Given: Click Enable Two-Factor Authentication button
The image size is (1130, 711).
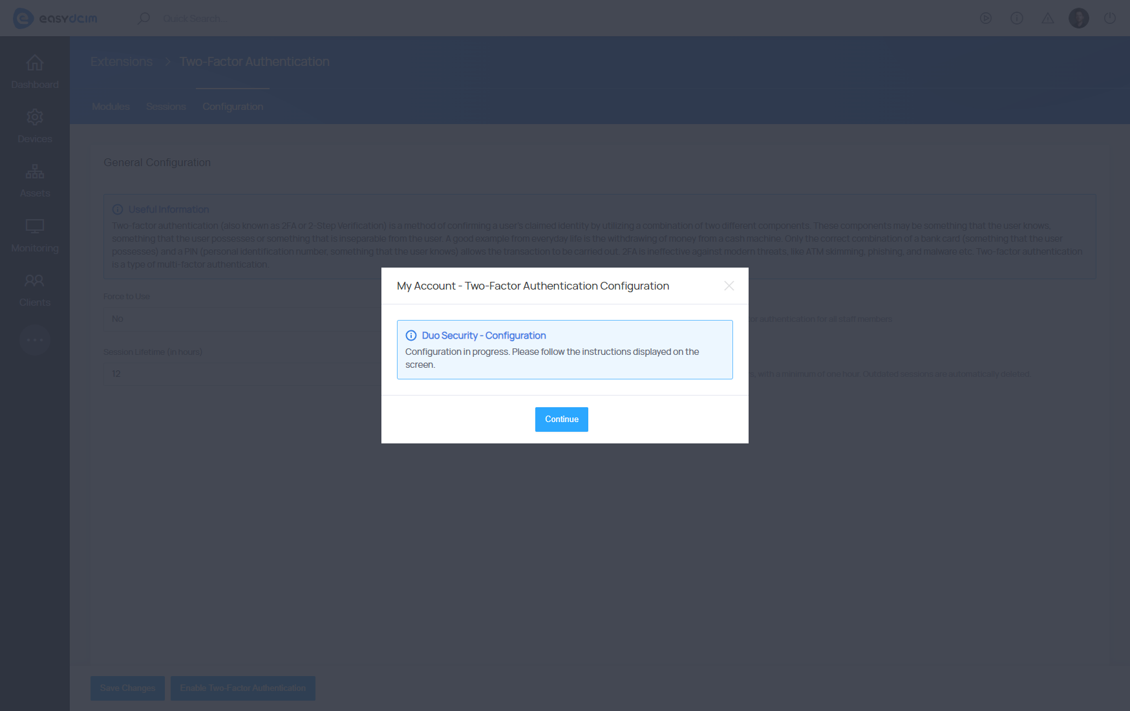Looking at the screenshot, I should (x=243, y=688).
